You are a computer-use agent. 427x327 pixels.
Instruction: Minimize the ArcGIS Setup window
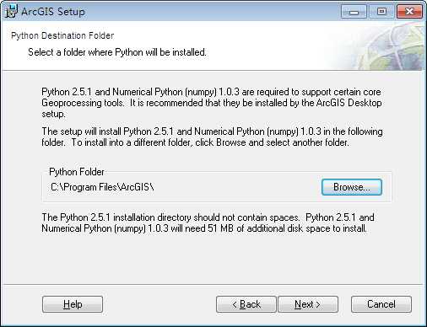(x=354, y=12)
